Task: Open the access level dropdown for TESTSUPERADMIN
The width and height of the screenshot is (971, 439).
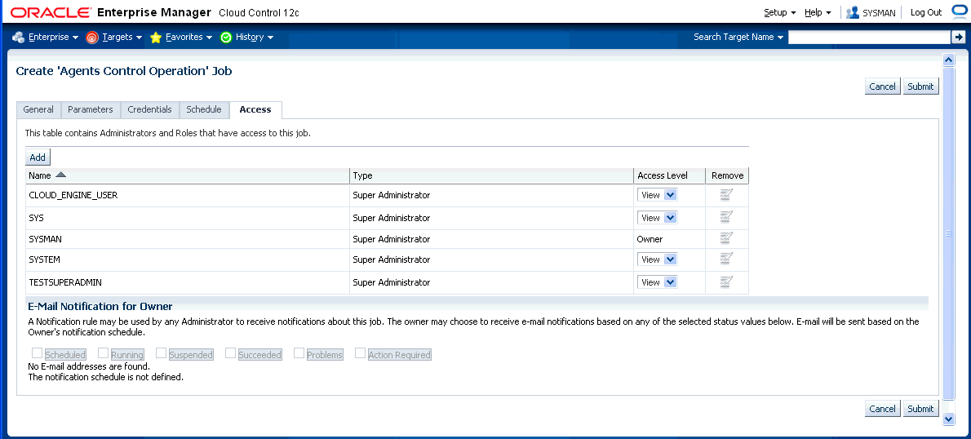Action: pos(657,282)
